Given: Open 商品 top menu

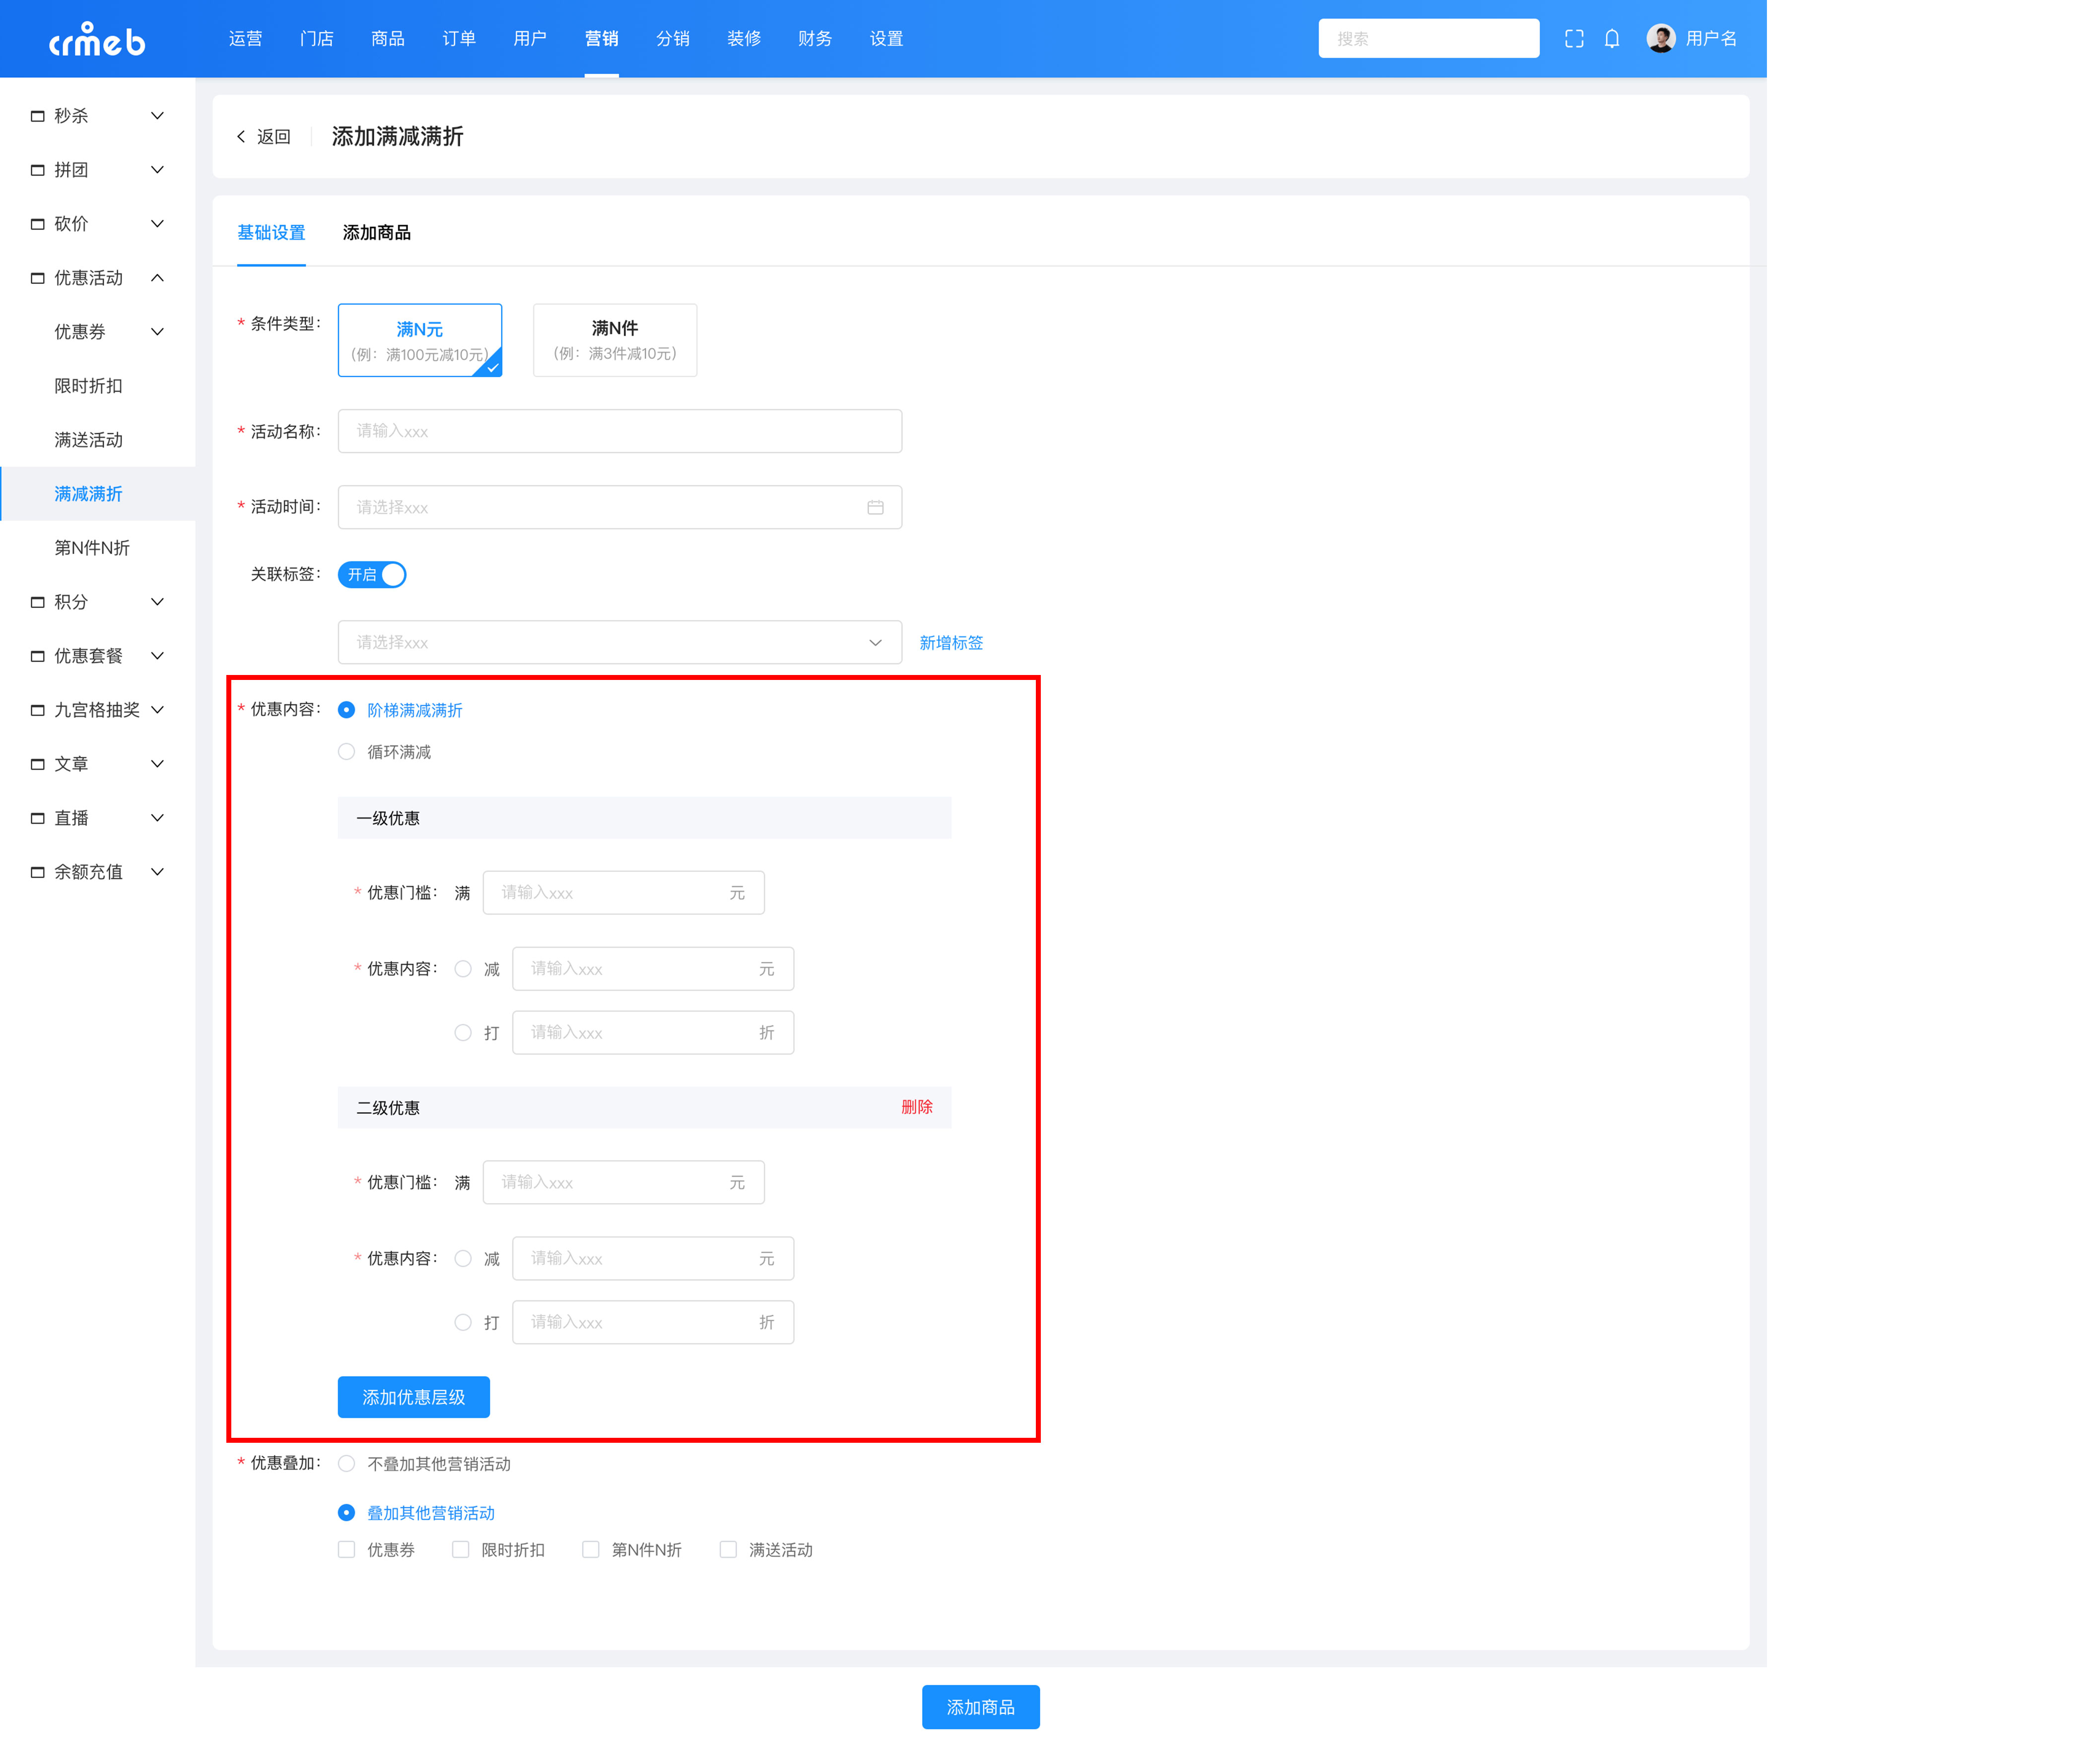Looking at the screenshot, I should coord(387,39).
